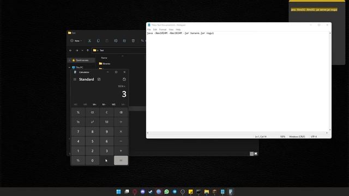This screenshot has height=196, width=349.
Task: Click the Name column header in Explorer
Action: click(104, 58)
